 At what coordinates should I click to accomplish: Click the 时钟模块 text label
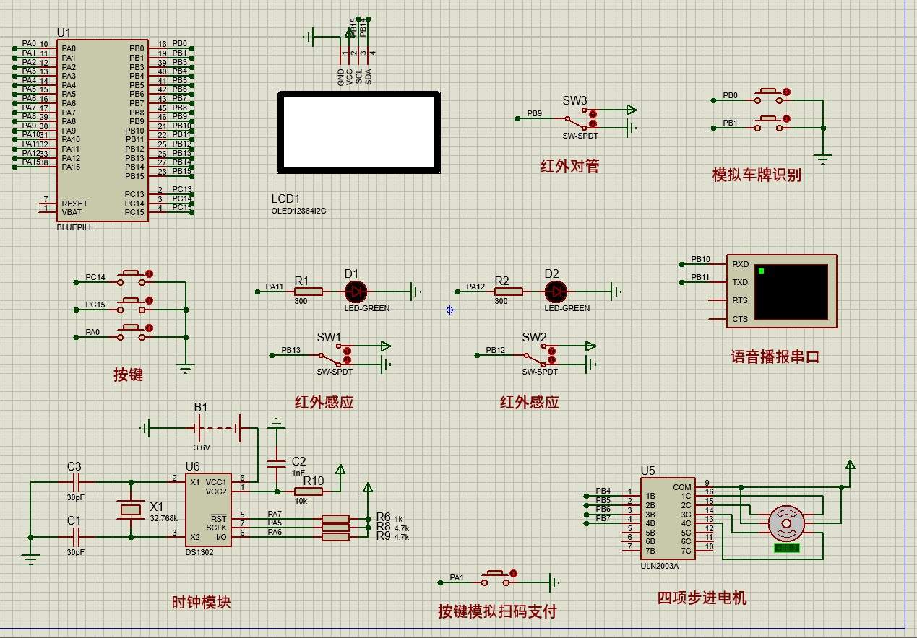point(202,602)
